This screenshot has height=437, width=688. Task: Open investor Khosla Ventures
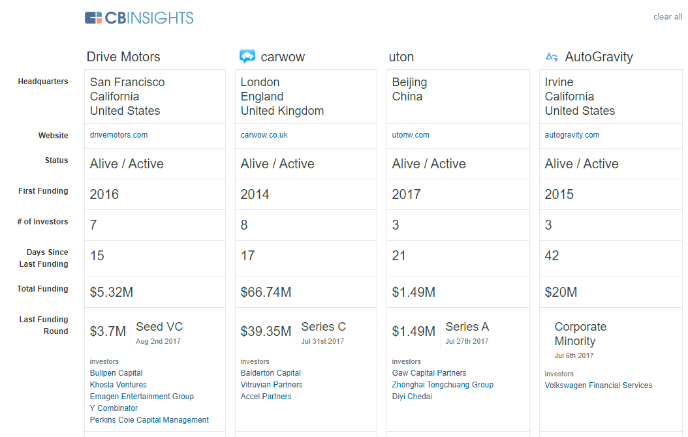[118, 385]
